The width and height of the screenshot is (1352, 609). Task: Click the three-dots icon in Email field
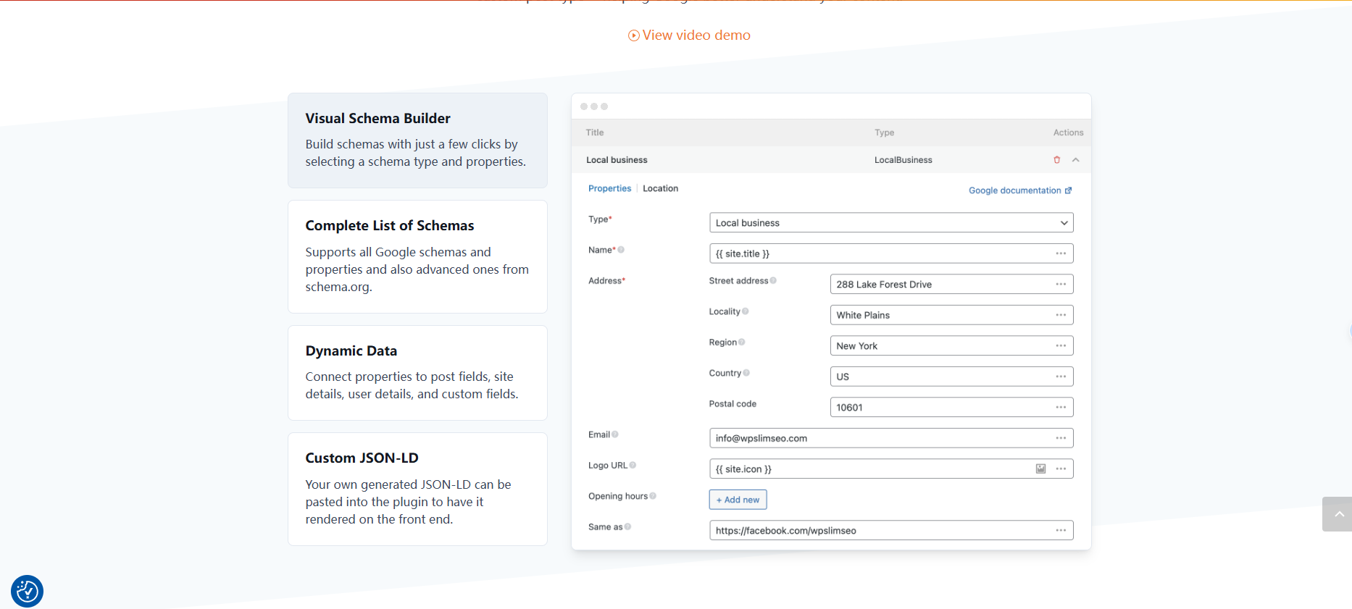click(1061, 438)
